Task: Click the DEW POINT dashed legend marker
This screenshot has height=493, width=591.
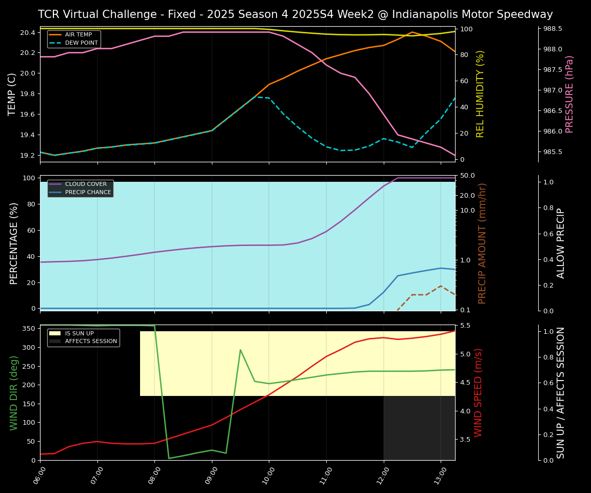Action: (x=55, y=43)
